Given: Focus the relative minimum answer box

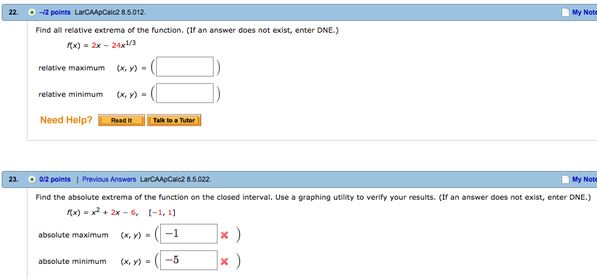Looking at the screenshot, I should click(184, 93).
